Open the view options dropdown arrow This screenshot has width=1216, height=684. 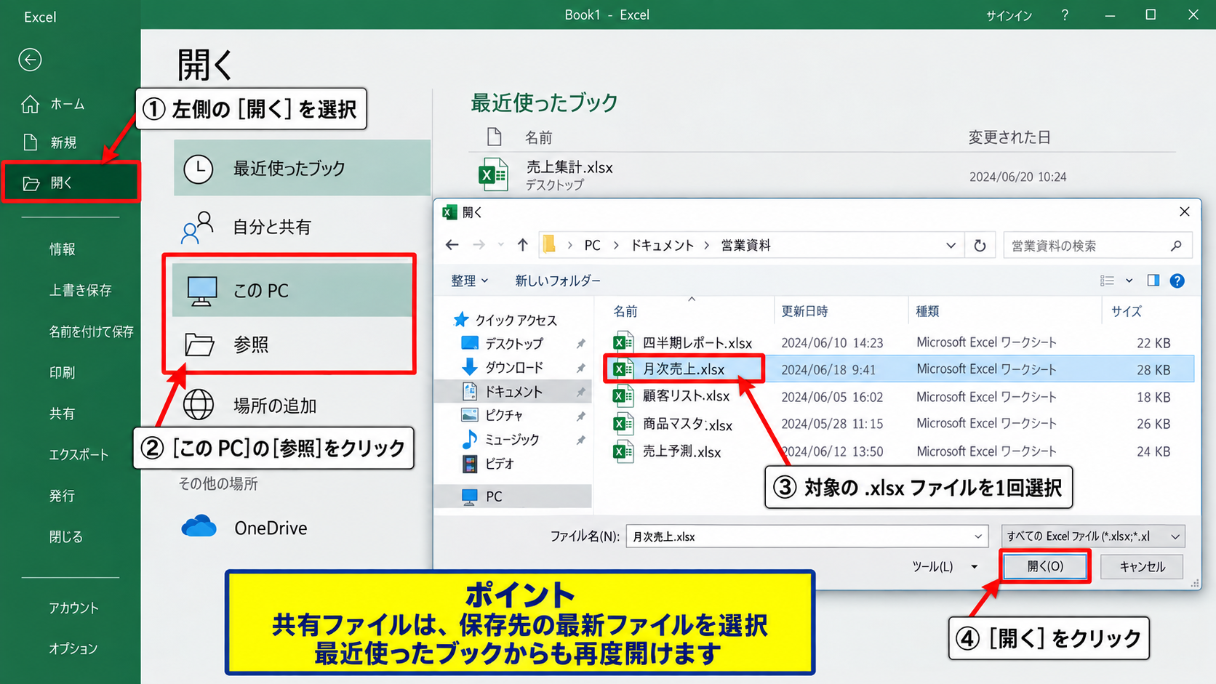coord(1129,281)
